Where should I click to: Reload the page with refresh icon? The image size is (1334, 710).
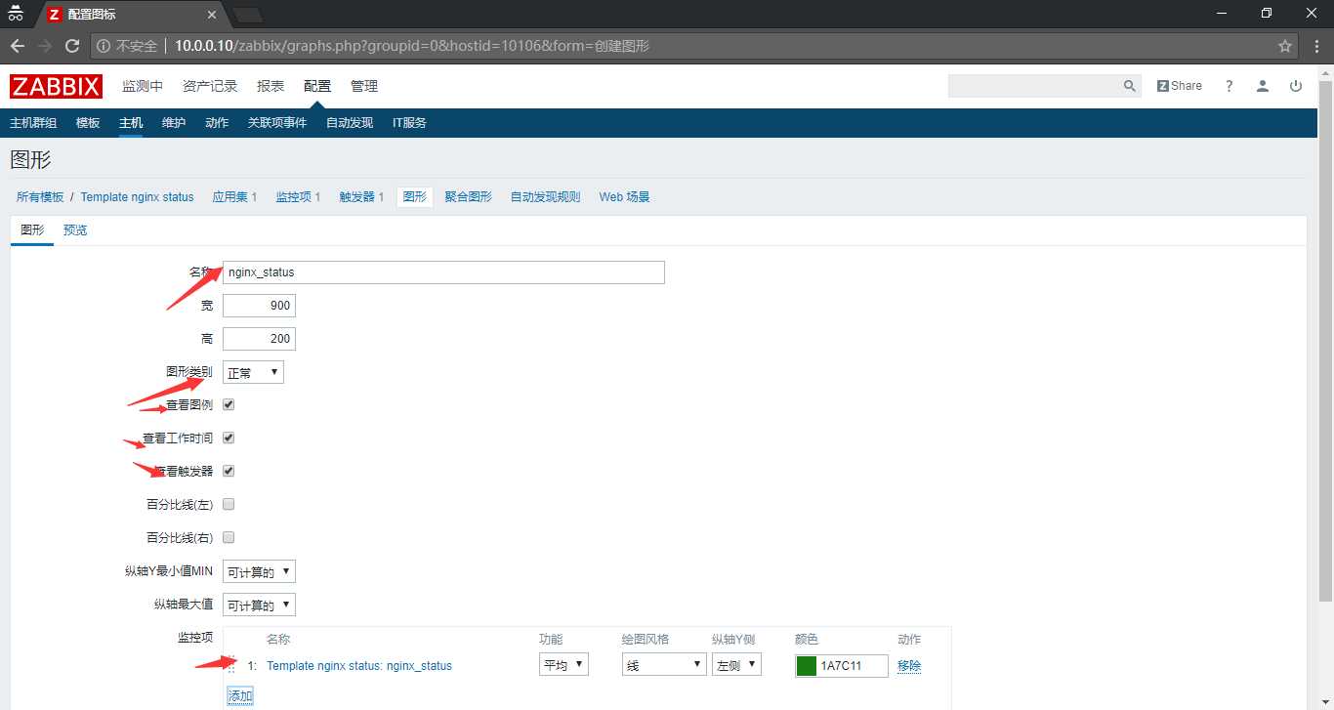click(x=72, y=46)
